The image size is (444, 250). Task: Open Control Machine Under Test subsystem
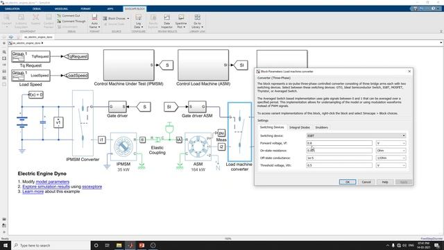click(129, 65)
